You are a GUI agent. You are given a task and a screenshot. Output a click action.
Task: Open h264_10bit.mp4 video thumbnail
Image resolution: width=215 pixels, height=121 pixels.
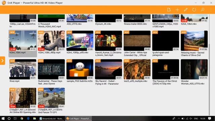(x=23, y=41)
